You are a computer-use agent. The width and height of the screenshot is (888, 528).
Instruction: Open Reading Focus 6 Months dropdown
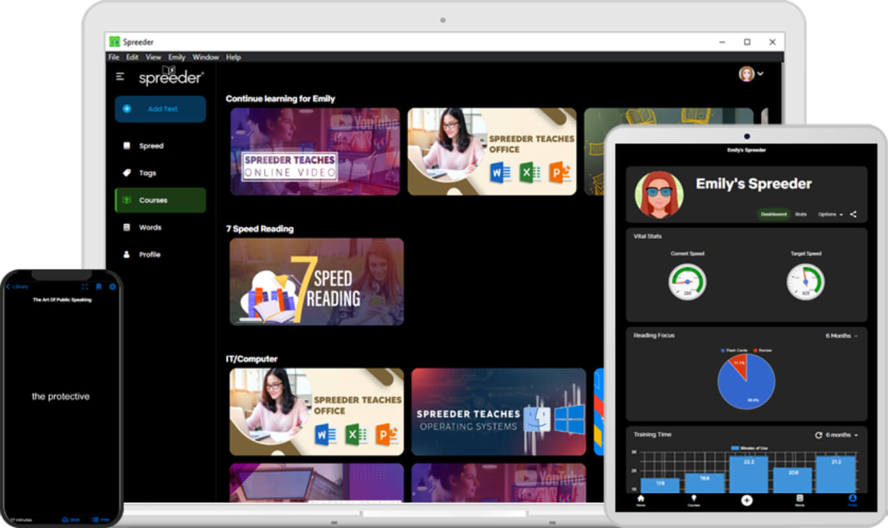[842, 336]
